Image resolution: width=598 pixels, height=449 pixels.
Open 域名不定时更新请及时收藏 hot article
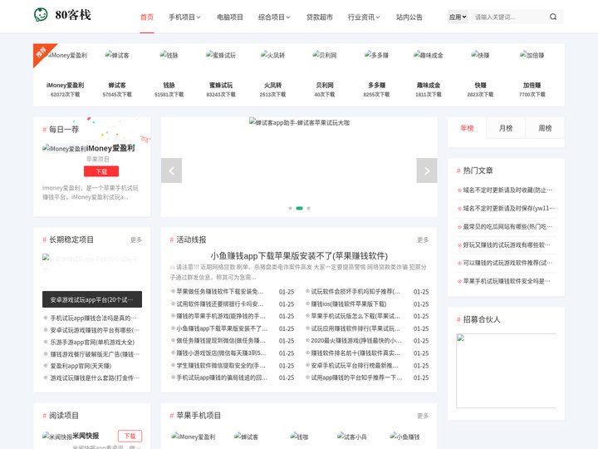[x=507, y=190]
